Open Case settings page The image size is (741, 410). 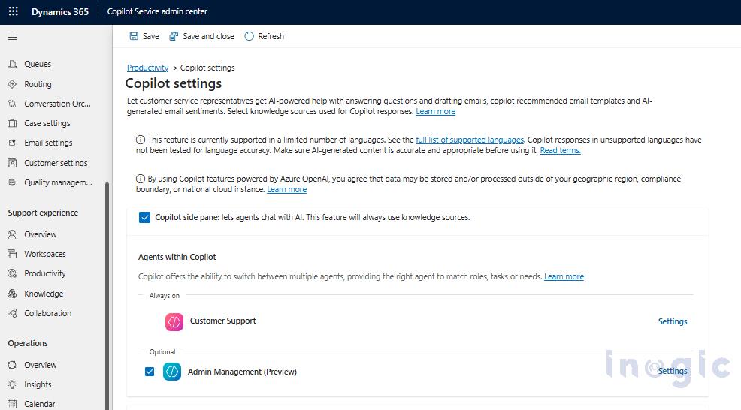[47, 123]
